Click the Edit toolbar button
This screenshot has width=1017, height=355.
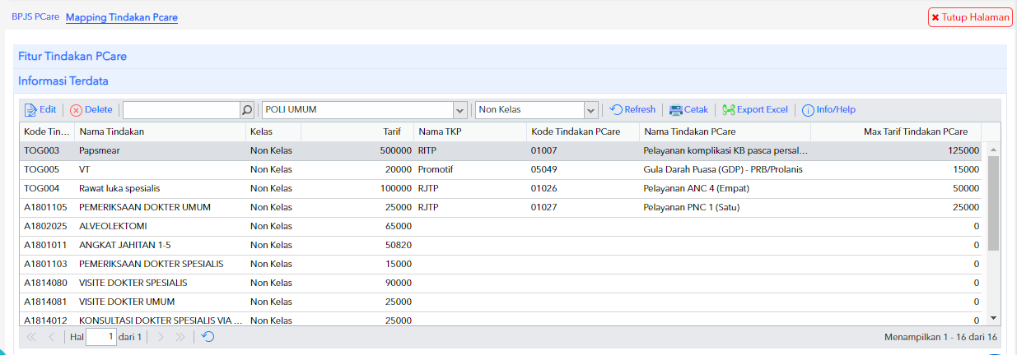coord(40,110)
